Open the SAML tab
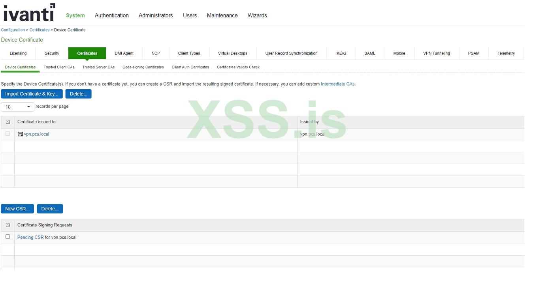 click(370, 53)
